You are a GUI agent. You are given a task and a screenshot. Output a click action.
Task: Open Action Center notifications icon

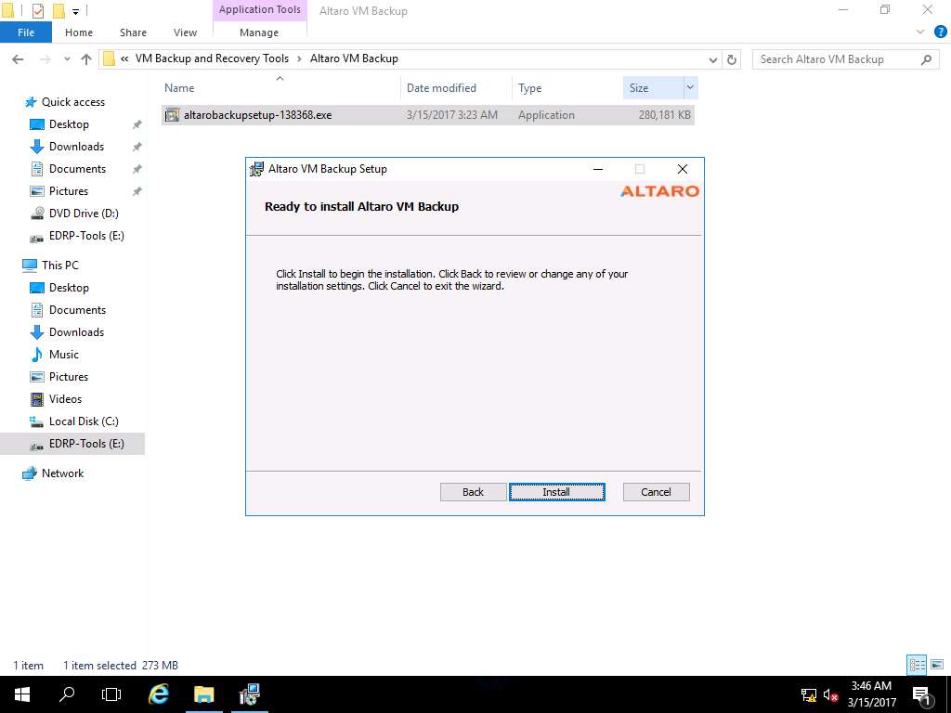coord(921,694)
